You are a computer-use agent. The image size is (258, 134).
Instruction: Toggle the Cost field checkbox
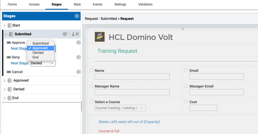(x=186, y=102)
